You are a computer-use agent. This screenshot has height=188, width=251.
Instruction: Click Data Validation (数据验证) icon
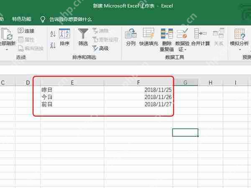[182, 33]
